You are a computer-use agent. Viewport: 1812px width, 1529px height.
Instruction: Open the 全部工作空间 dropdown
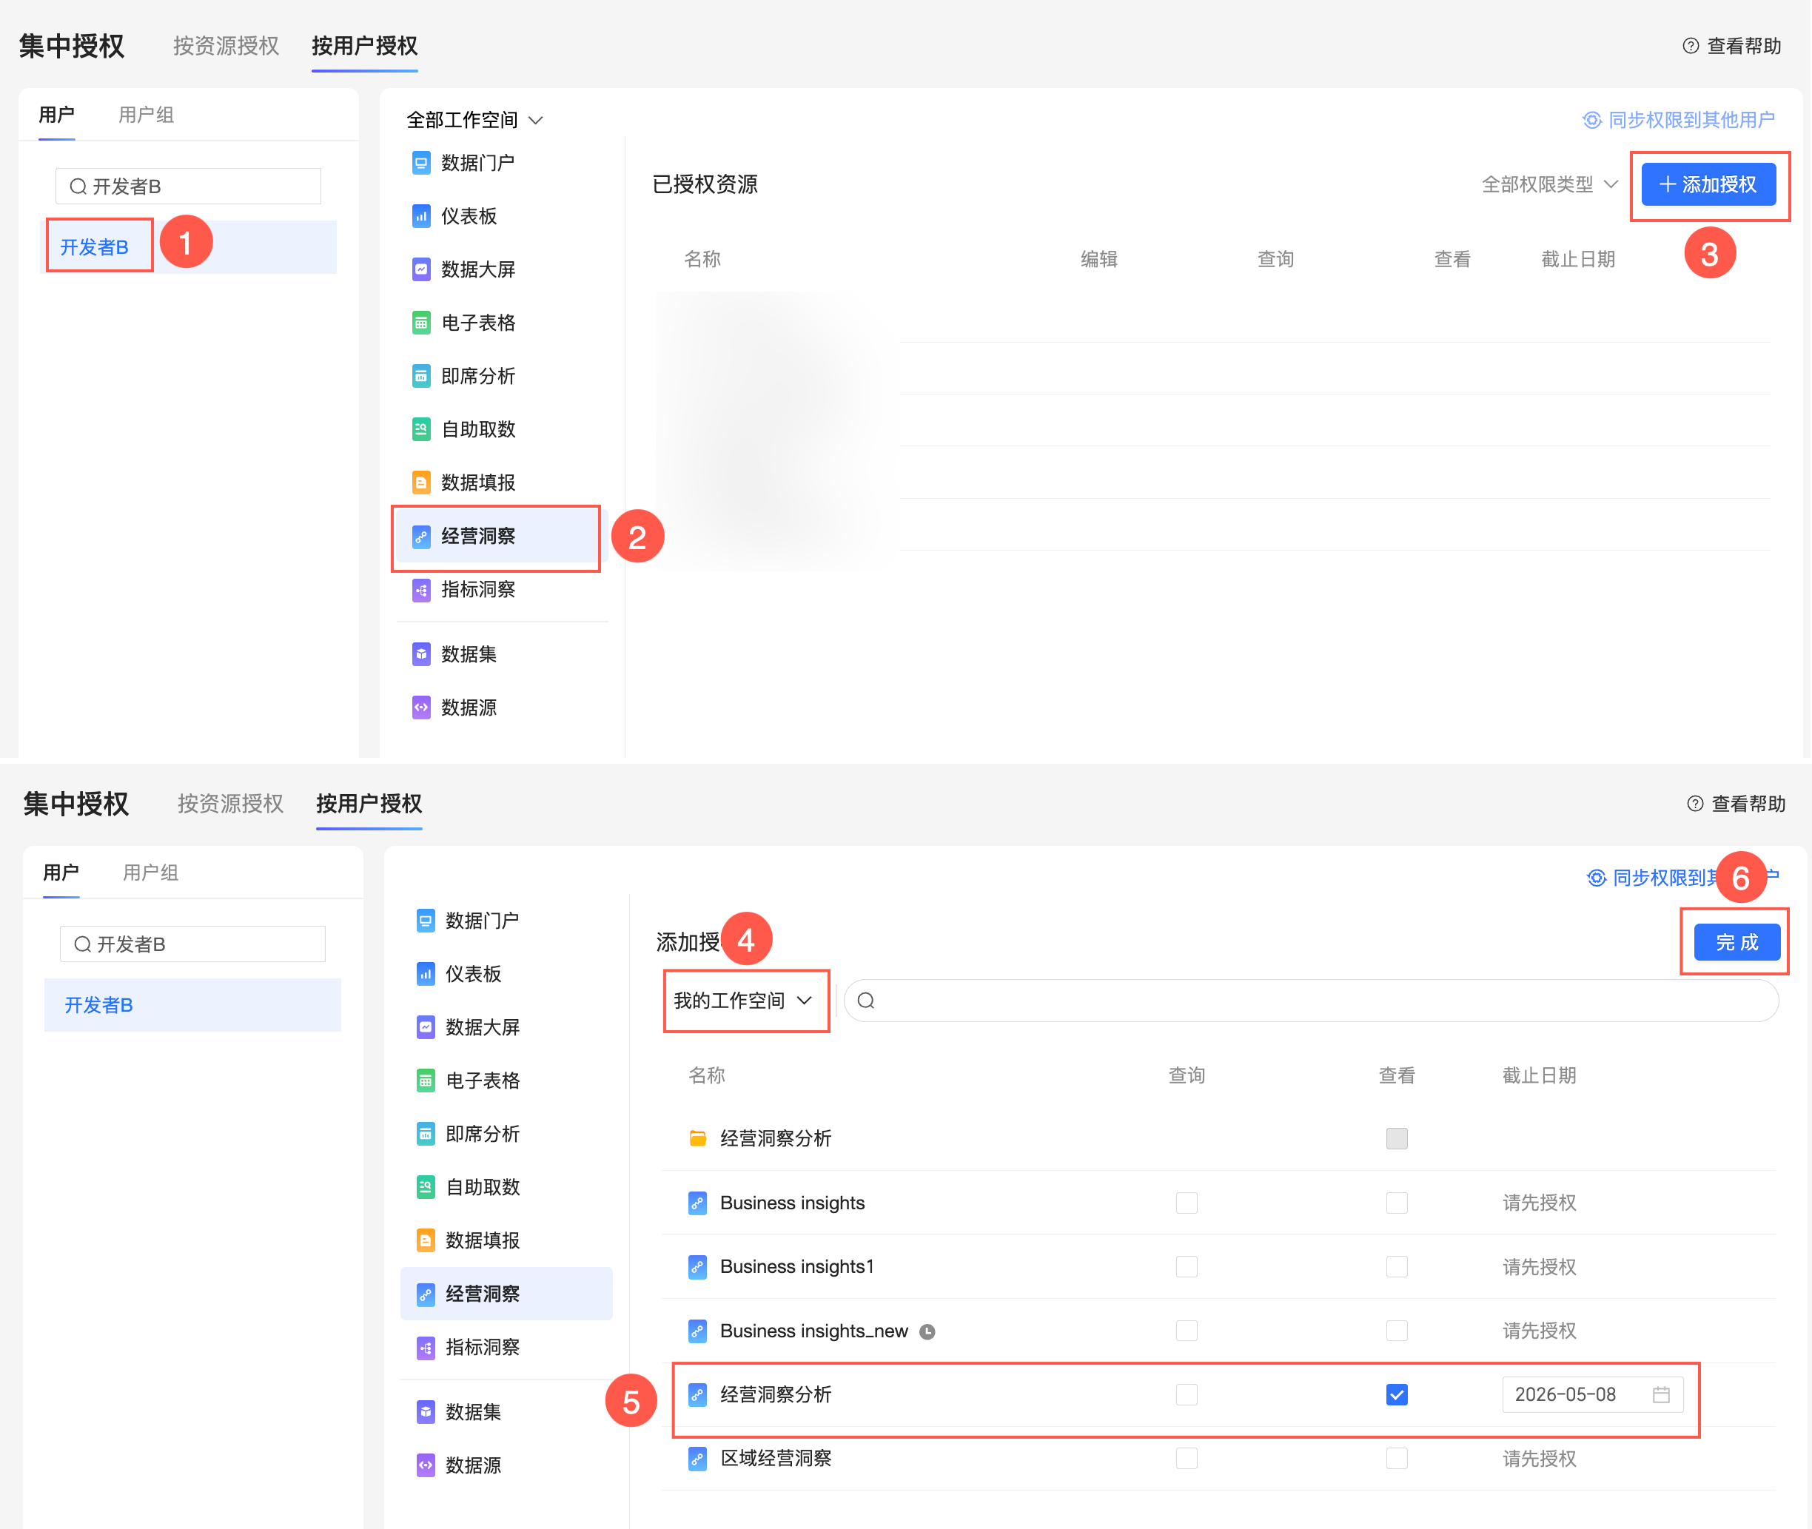474,120
